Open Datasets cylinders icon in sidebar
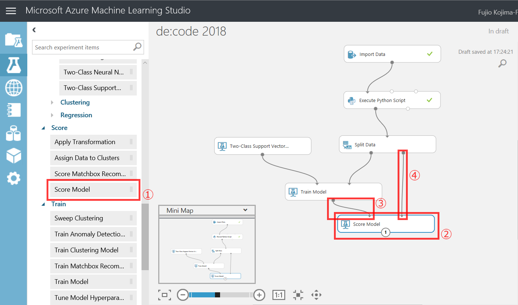Image resolution: width=518 pixels, height=305 pixels. (13, 133)
